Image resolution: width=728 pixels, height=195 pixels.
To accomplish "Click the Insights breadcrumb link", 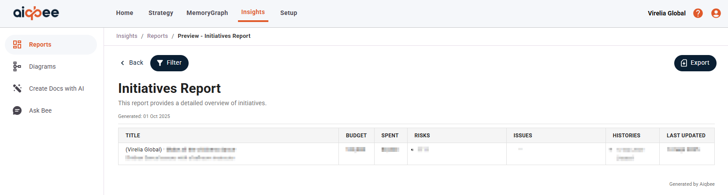I will point(127,36).
